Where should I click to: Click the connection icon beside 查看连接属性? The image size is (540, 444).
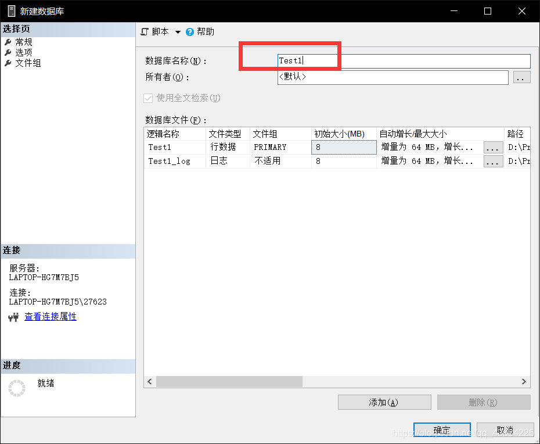[13, 316]
